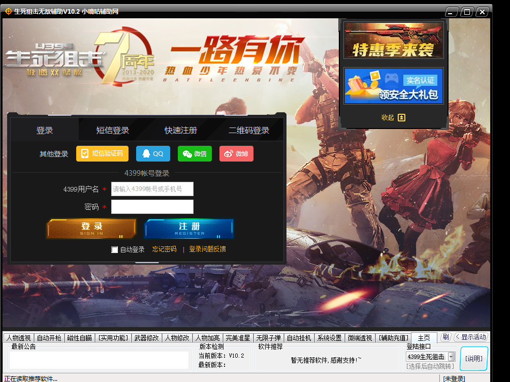Open the [辅助充值] tab
Viewport: 510px width, 382px height.
tap(393, 338)
